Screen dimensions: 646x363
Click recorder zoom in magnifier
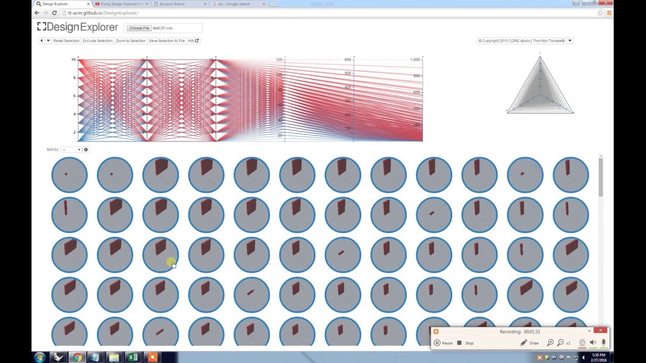(x=551, y=343)
